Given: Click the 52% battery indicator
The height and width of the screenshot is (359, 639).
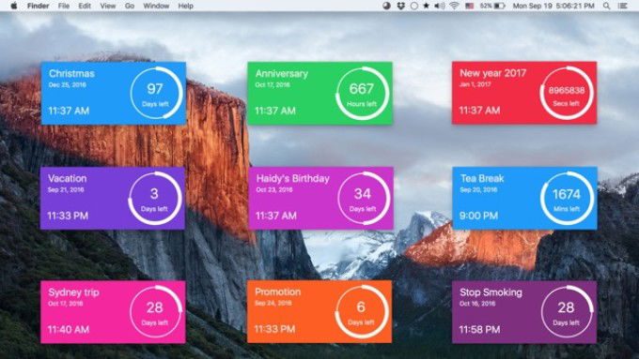Looking at the screenshot, I should 492,6.
